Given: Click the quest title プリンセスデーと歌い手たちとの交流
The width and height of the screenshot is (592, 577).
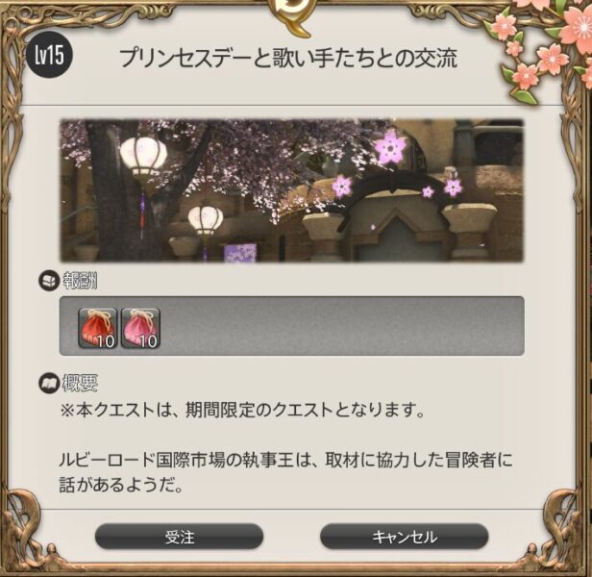Looking at the screenshot, I should [289, 58].
